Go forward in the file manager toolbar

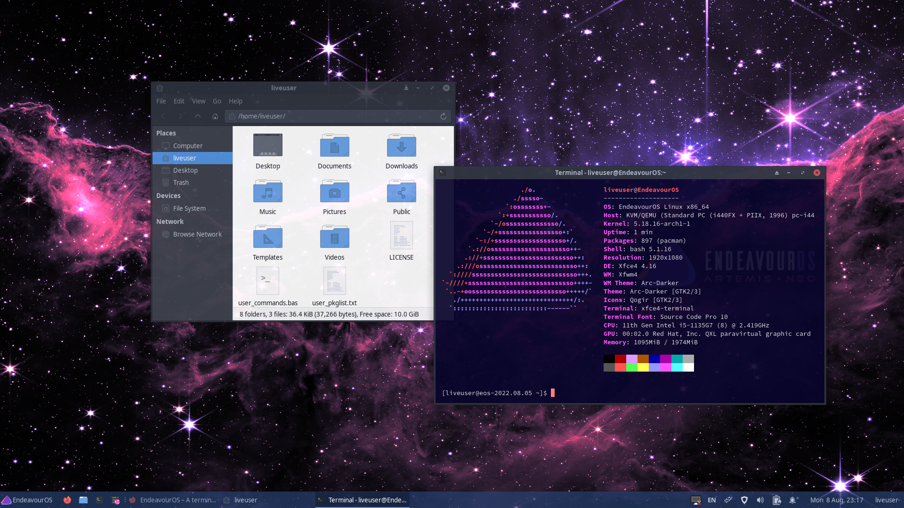click(x=180, y=116)
